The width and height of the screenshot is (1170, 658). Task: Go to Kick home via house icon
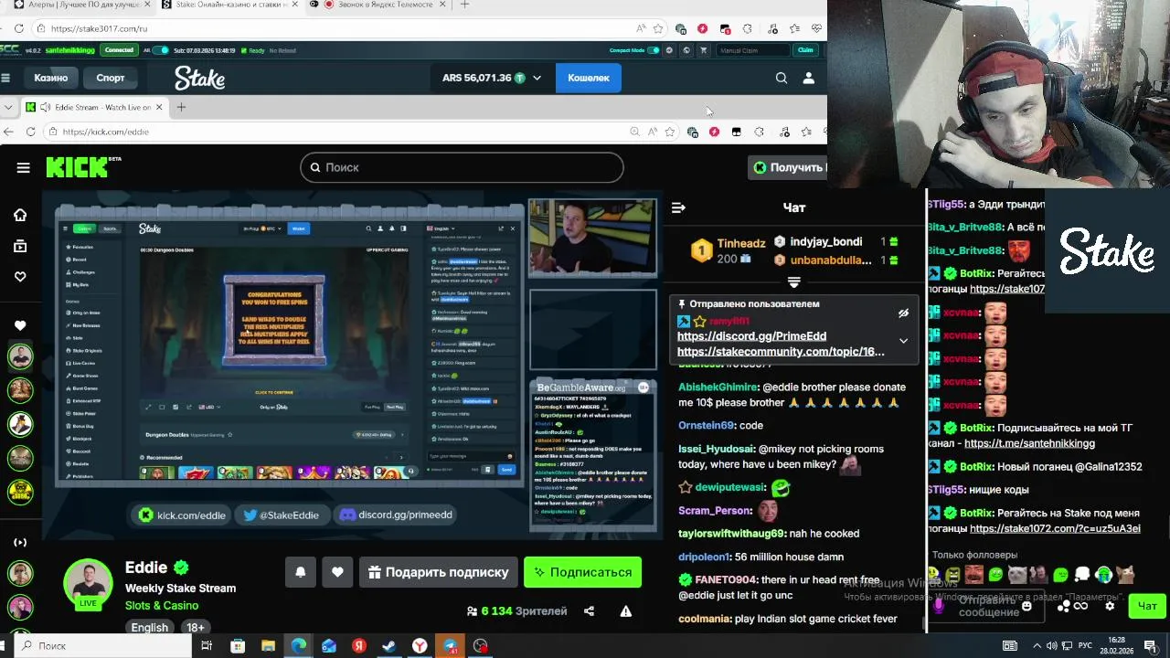pyautogui.click(x=20, y=215)
